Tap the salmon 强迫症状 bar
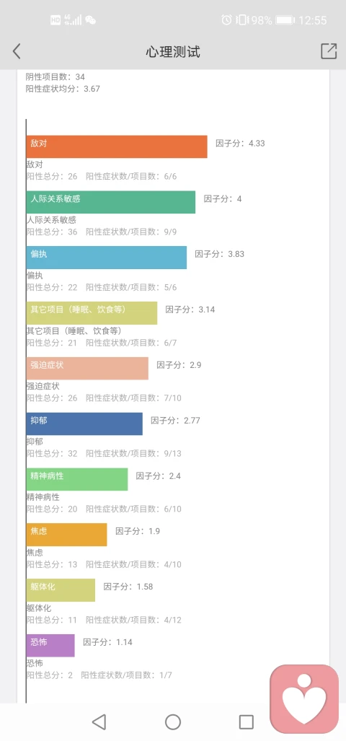 click(87, 368)
